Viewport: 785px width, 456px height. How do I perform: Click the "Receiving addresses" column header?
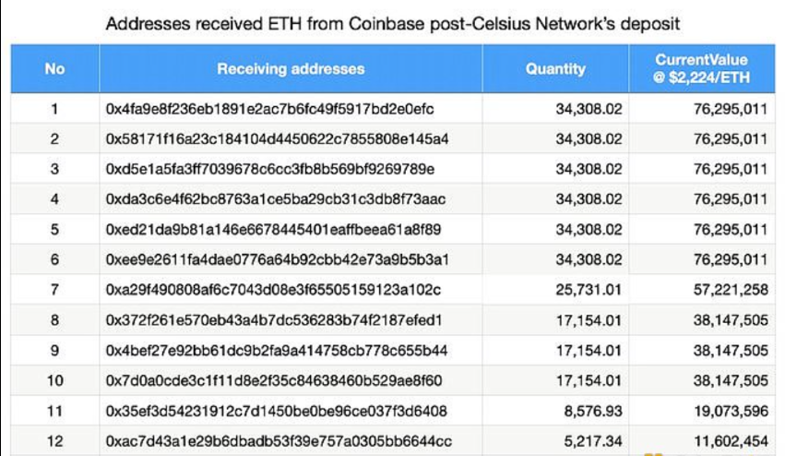291,69
